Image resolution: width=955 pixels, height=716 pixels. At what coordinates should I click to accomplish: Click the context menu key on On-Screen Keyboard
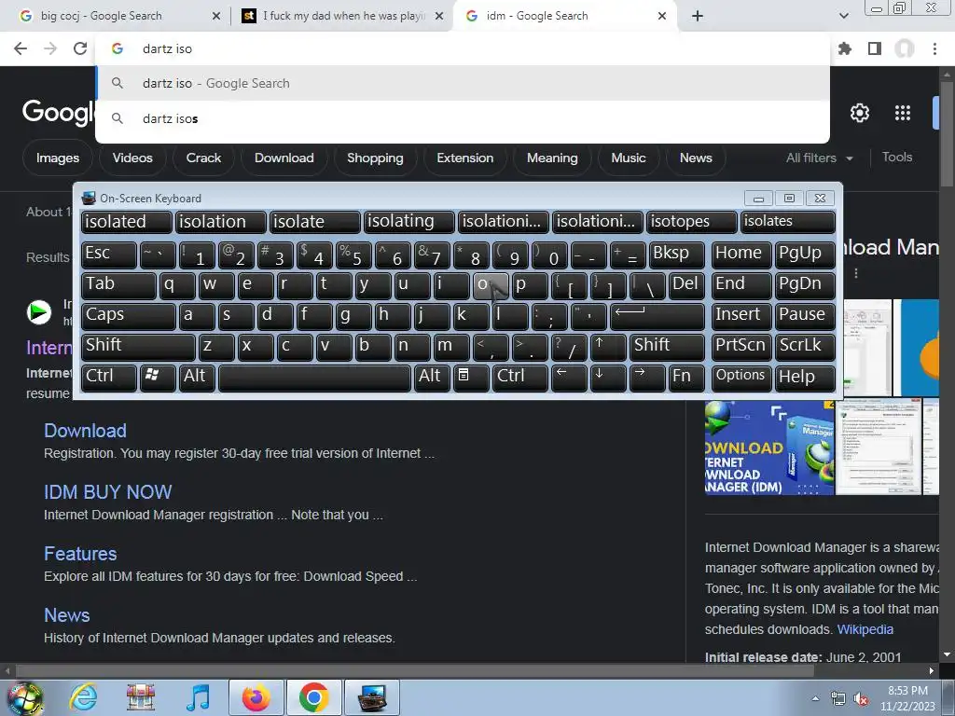click(470, 378)
